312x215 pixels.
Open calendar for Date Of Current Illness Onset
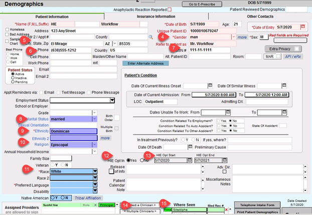210,86
